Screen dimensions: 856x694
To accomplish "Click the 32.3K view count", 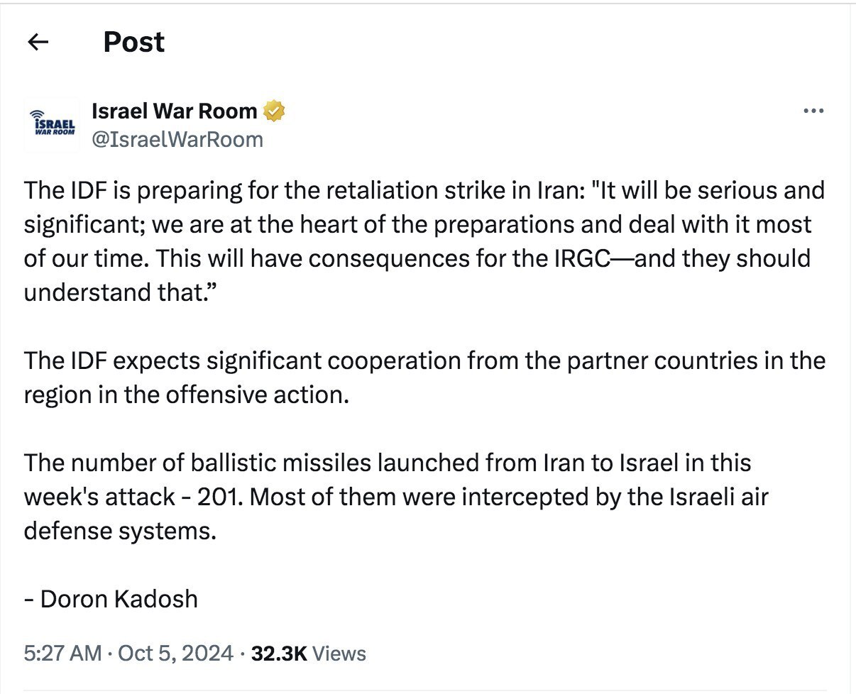I will tap(279, 653).
